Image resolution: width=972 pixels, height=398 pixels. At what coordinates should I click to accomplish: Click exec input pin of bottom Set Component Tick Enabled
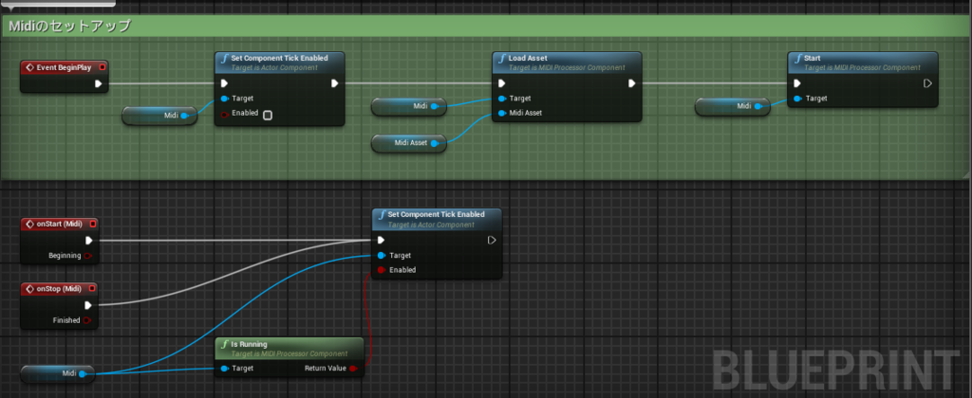[382, 240]
